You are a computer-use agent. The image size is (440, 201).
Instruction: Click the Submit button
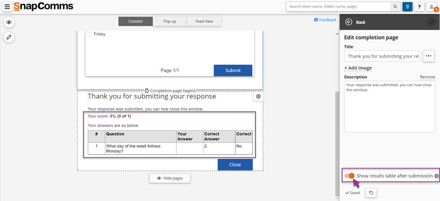[x=233, y=70]
